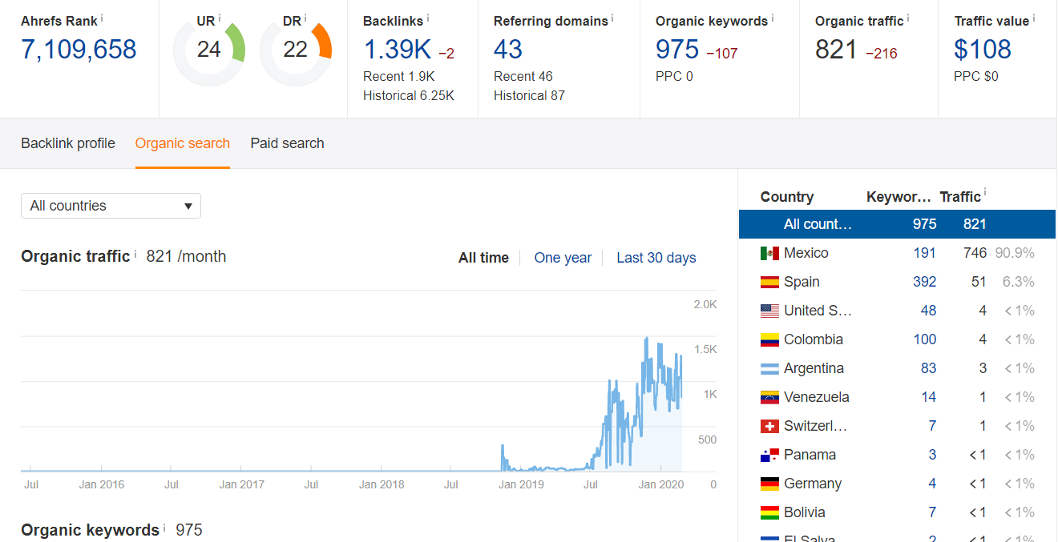Viewport: 1058px width, 542px height.
Task: Click Mexico's 90.9% traffic share
Action: [x=1015, y=253]
